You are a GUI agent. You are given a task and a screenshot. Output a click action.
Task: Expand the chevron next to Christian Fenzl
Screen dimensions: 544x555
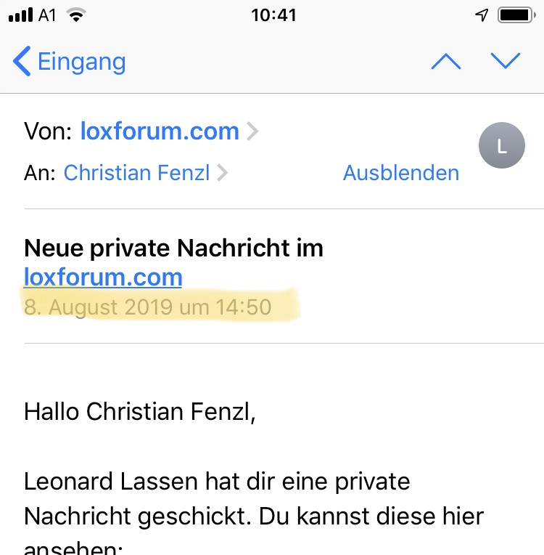pyautogui.click(x=223, y=173)
